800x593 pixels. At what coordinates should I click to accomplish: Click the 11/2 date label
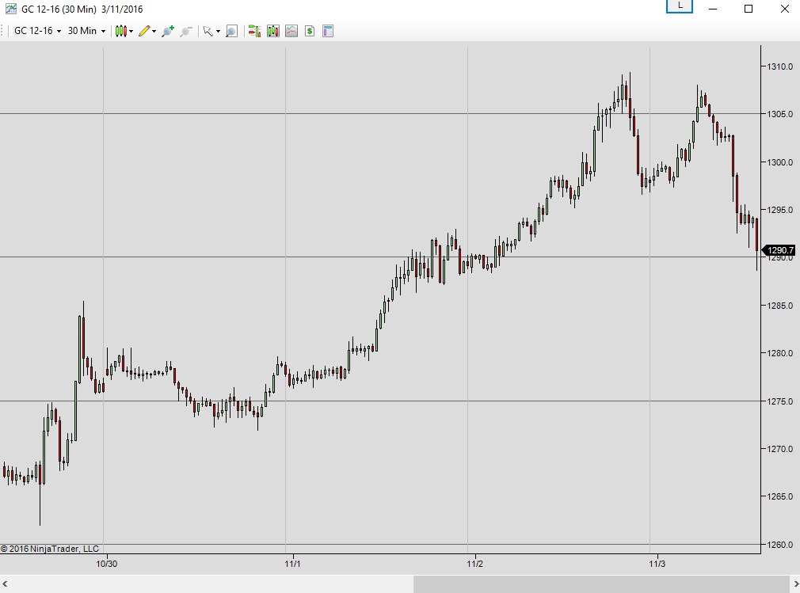pos(475,564)
